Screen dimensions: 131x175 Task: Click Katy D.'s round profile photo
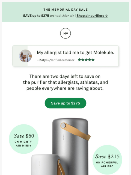(x=25, y=56)
